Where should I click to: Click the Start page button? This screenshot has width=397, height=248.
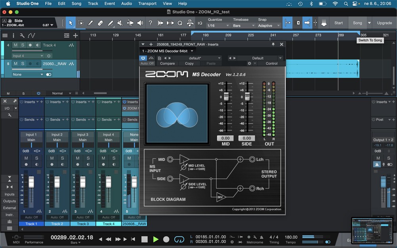[x=339, y=23]
